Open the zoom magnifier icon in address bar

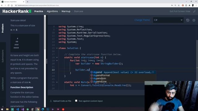(x=175, y=6)
